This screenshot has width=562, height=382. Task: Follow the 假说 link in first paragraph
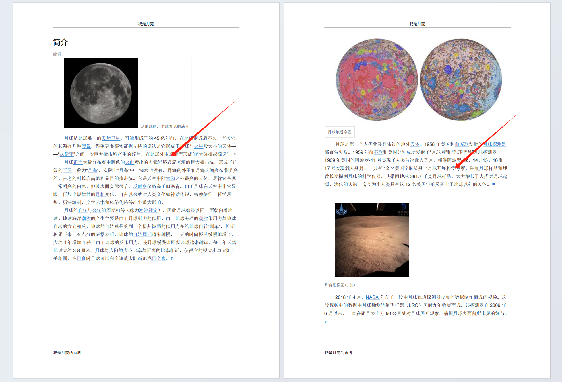(86, 146)
